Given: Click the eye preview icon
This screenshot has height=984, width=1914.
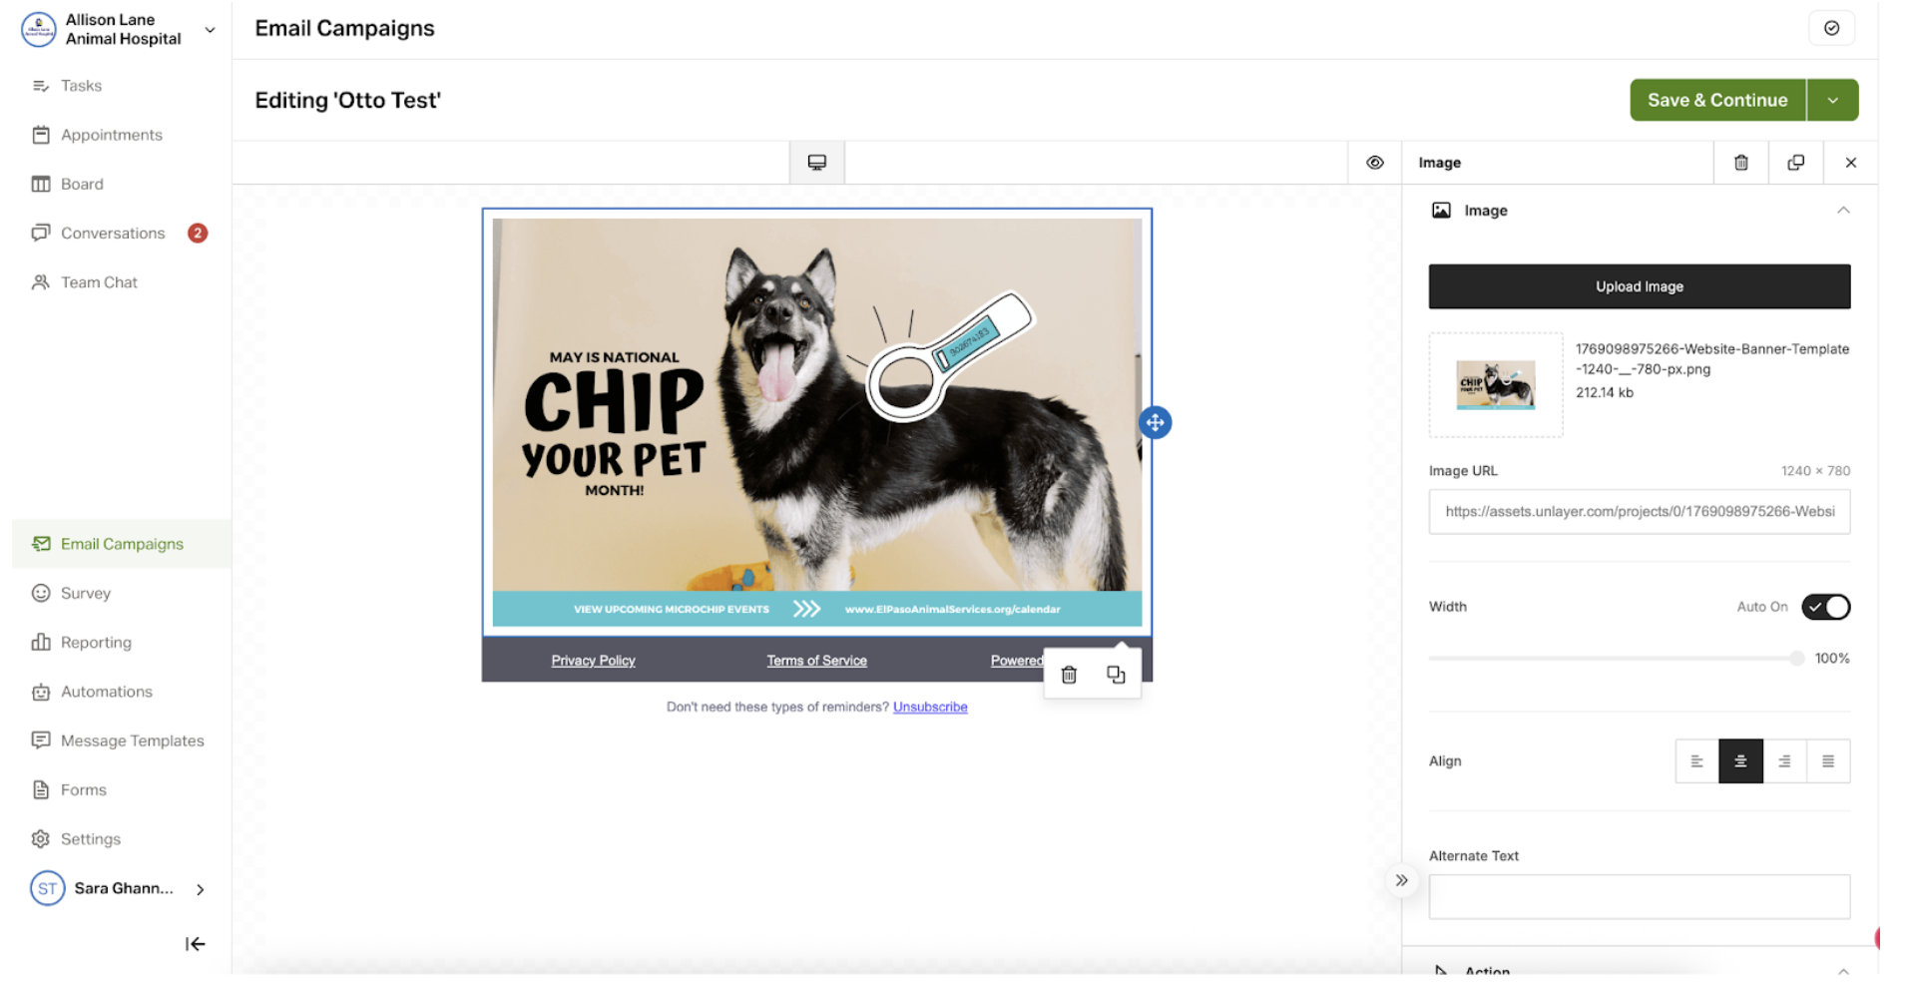Looking at the screenshot, I should pos(1374,163).
